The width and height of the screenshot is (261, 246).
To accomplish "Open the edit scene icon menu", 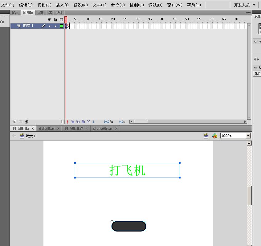I will pyautogui.click(x=206, y=136).
